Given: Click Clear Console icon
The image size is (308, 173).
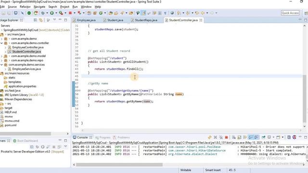Looking at the screenshot, I should tap(234, 137).
